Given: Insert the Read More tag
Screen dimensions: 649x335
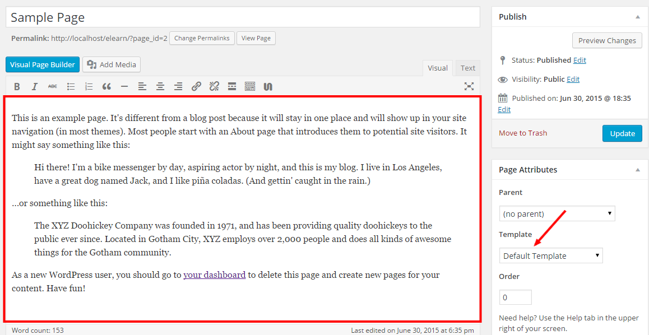Looking at the screenshot, I should 232,86.
